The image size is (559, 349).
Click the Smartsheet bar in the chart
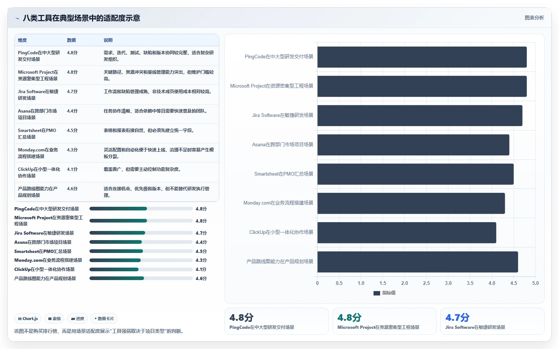pyautogui.click(x=415, y=174)
